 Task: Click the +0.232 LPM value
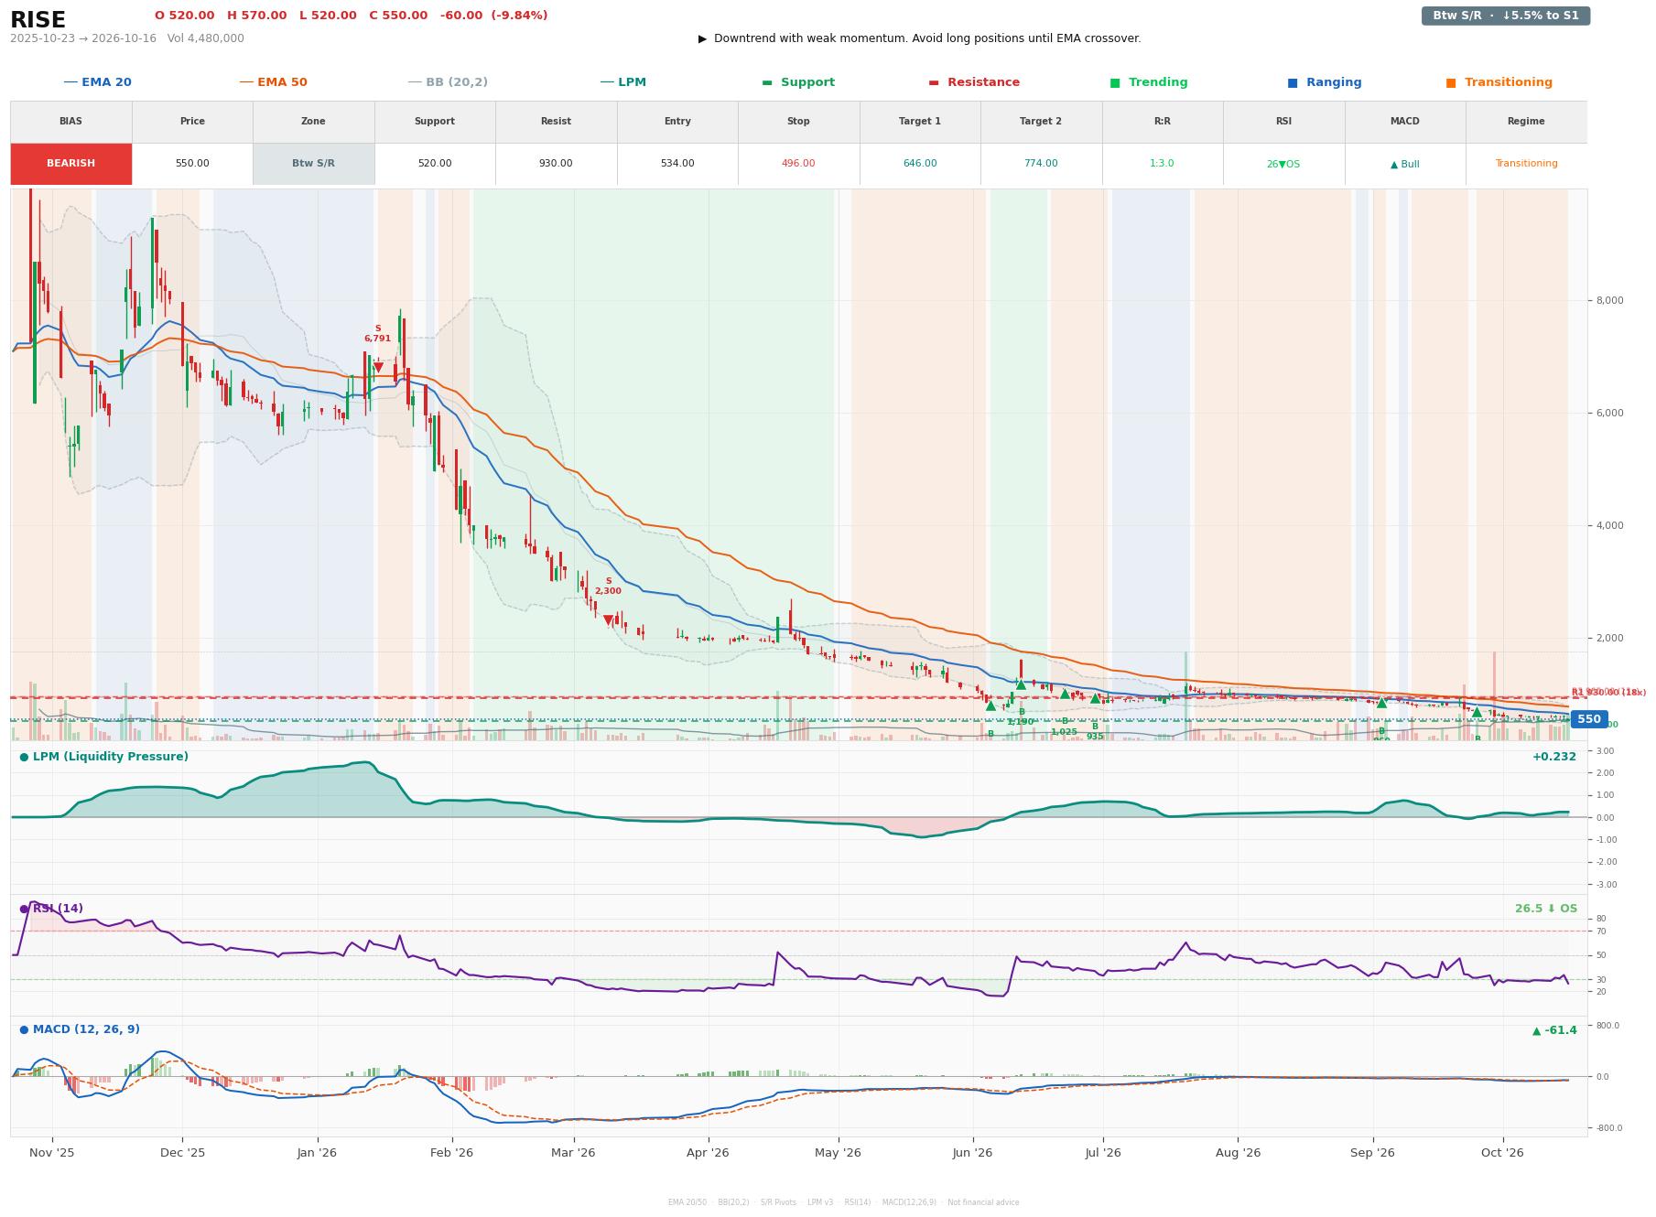[1554, 757]
